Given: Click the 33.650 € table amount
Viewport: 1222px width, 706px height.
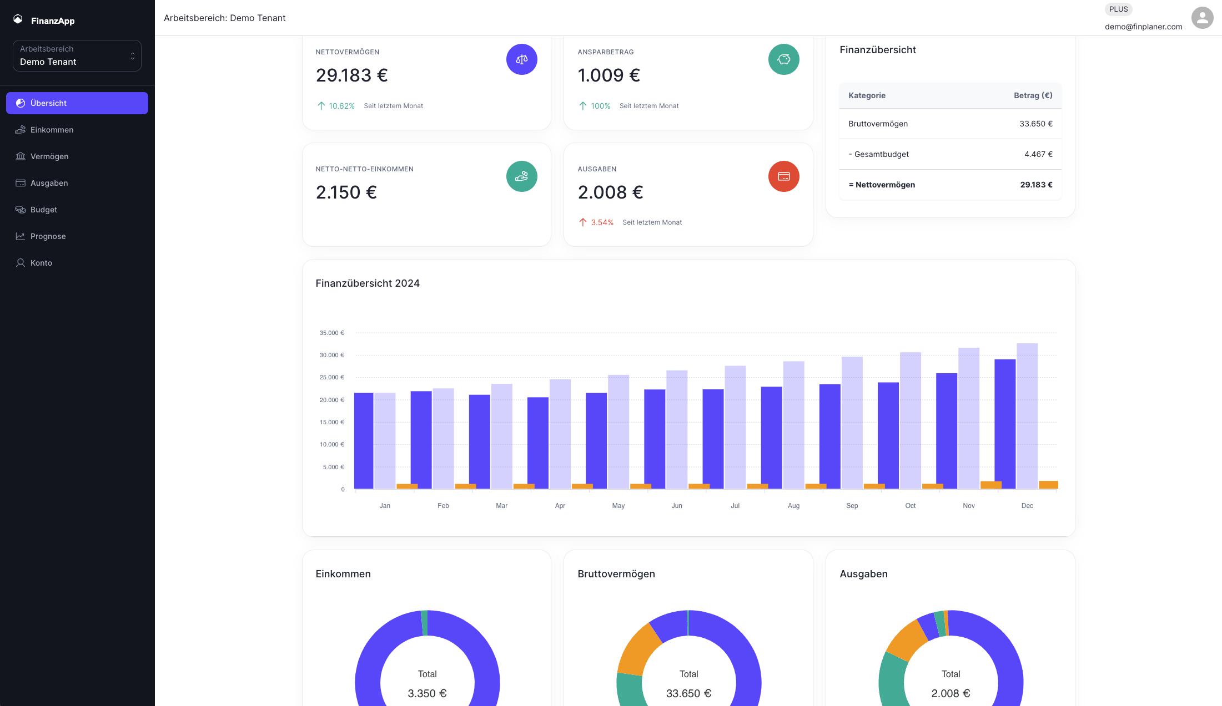Looking at the screenshot, I should (1035, 124).
